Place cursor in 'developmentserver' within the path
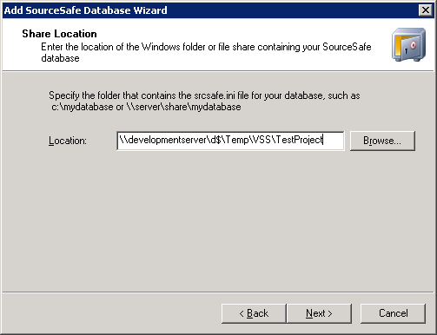This screenshot has width=437, height=335. pyautogui.click(x=167, y=140)
